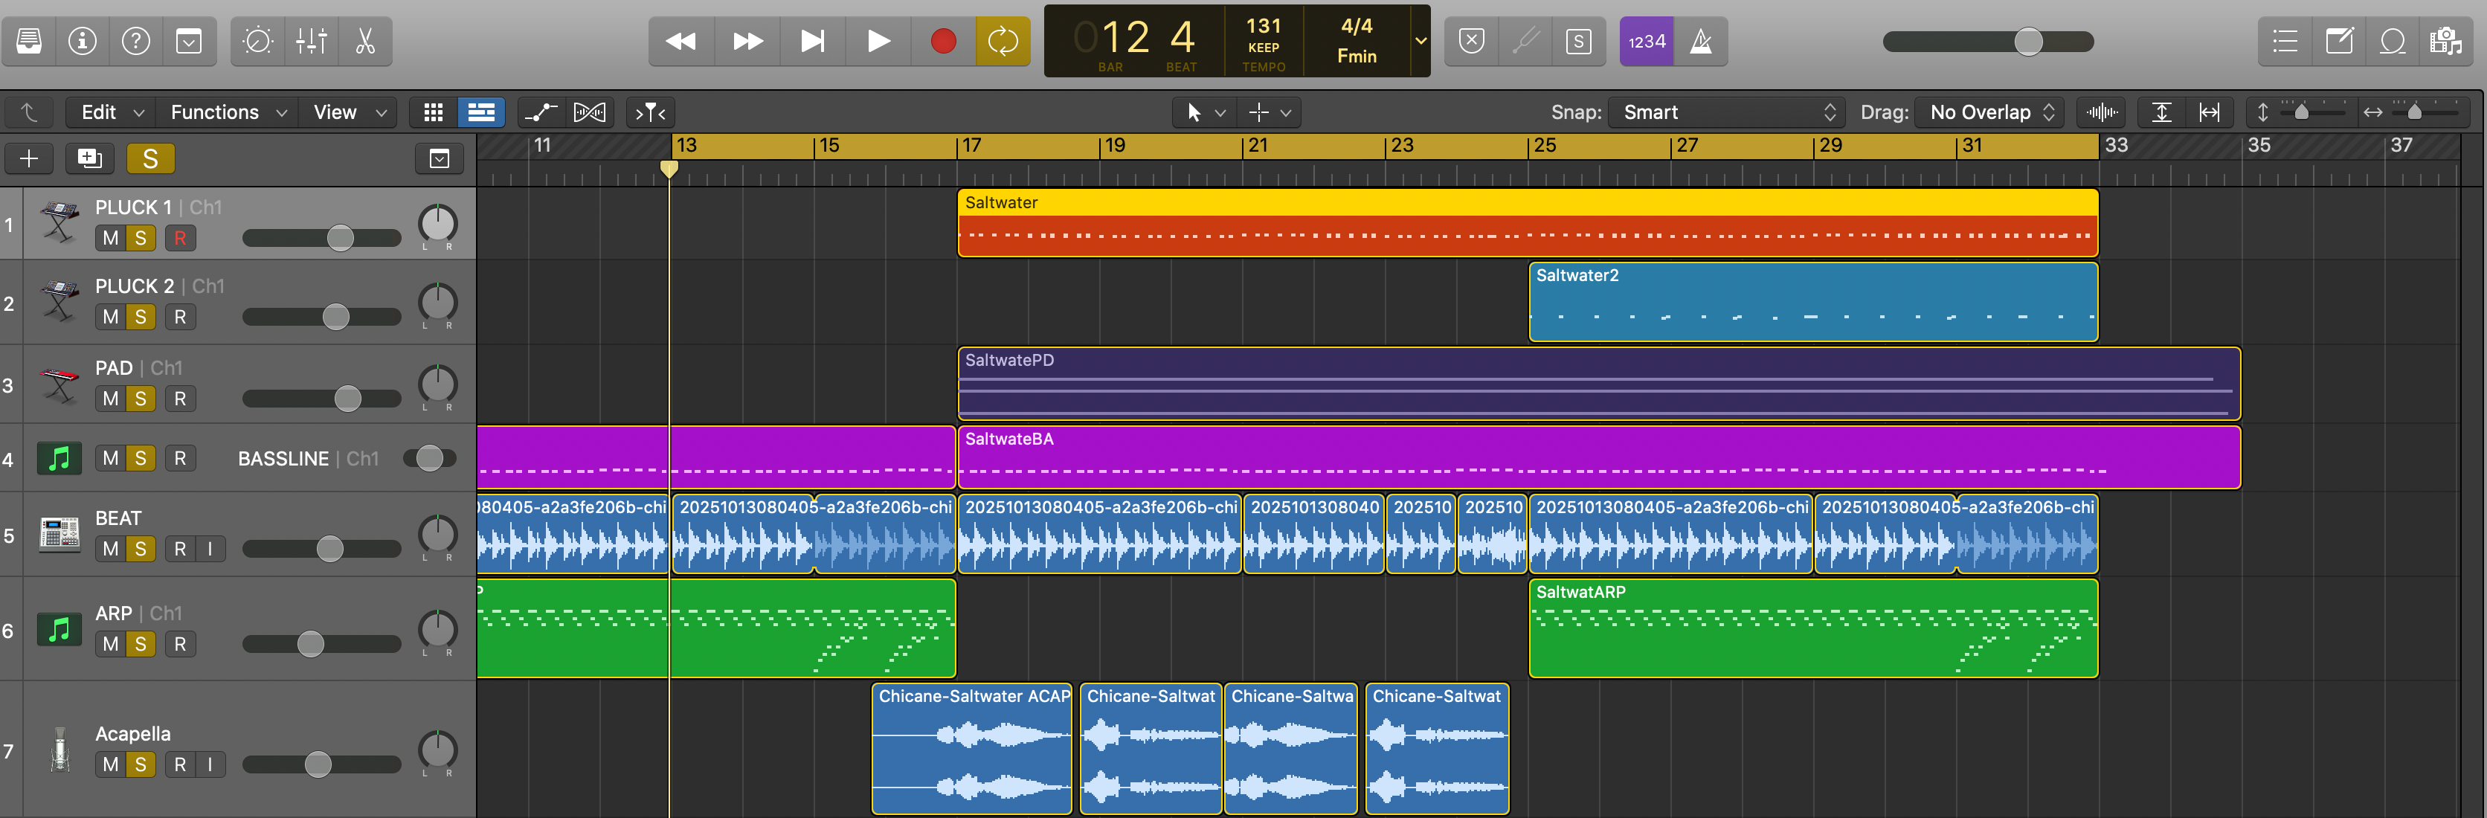Viewport: 2487px width, 818px height.
Task: Open the Mixer faders icon
Action: coord(312,42)
